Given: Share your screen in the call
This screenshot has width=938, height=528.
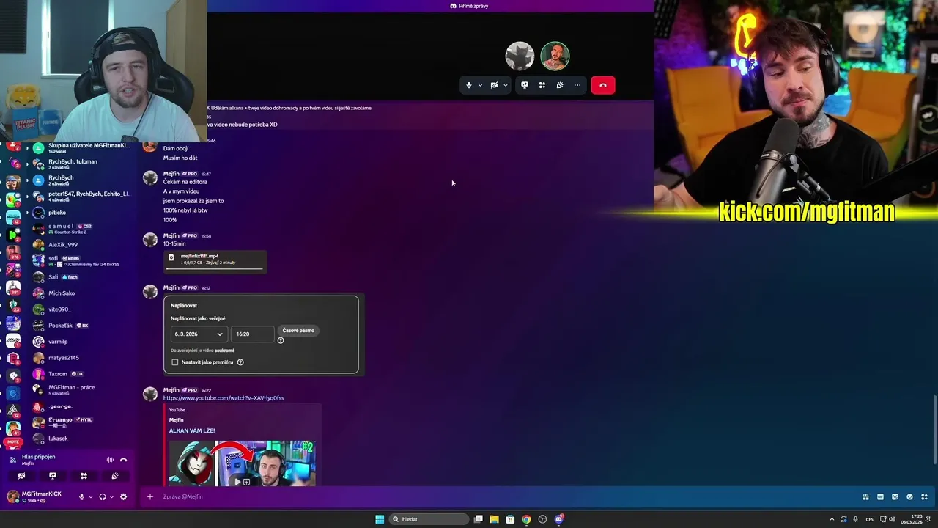Looking at the screenshot, I should click(525, 85).
